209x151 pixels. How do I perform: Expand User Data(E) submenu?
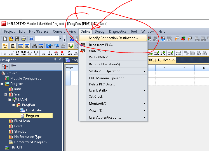(x=144, y=91)
